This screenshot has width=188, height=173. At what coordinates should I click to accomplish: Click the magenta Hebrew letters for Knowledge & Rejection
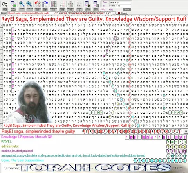pyautogui.click(x=156, y=137)
